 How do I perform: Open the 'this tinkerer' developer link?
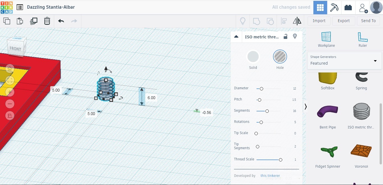(x=270, y=176)
